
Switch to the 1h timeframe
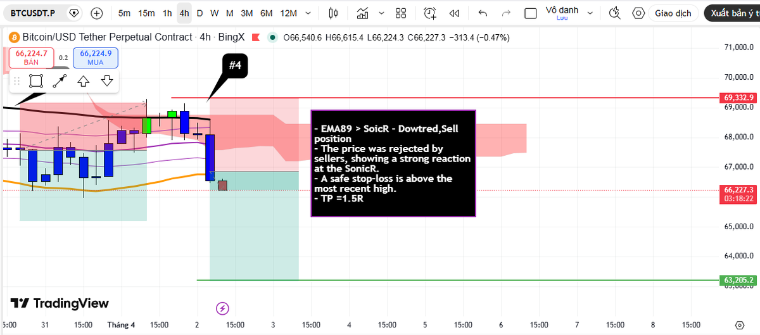(x=167, y=13)
